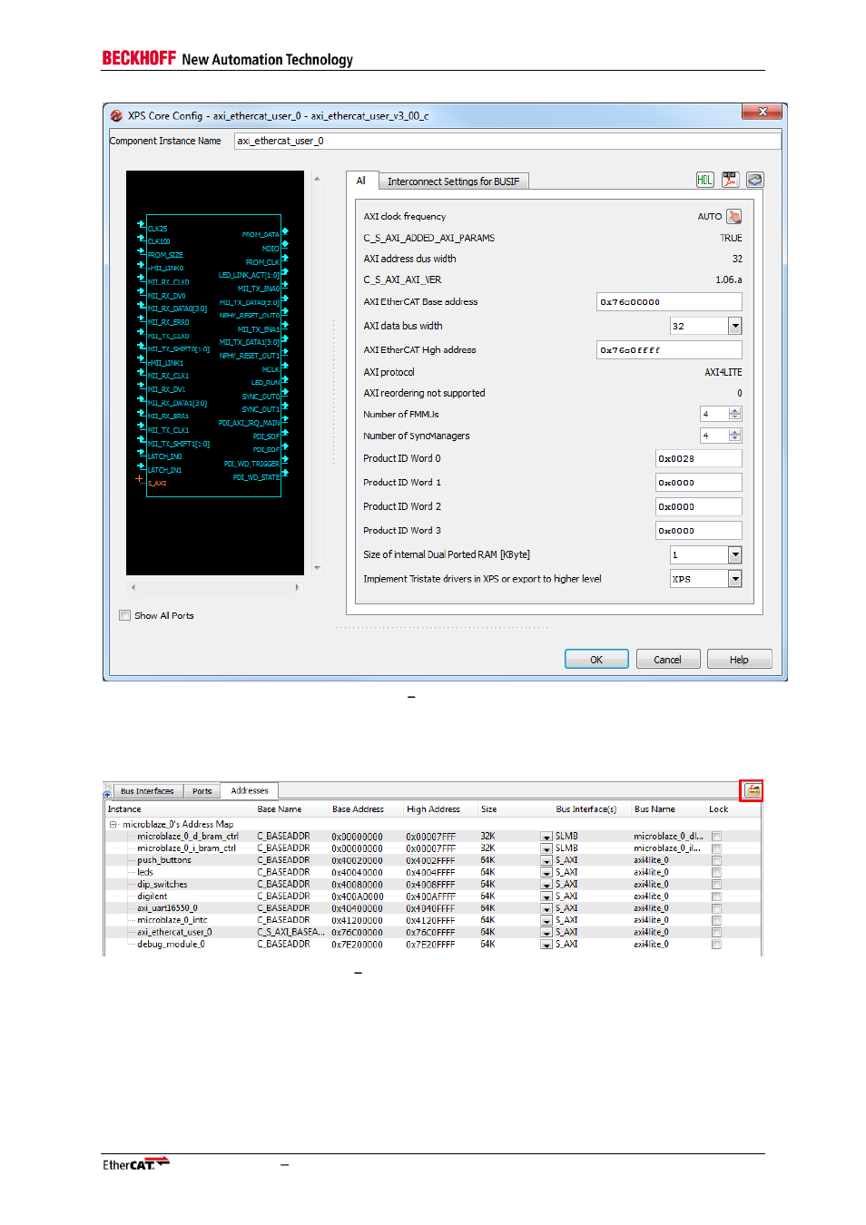Open bus interface dropdown for axi_ethercat_user_0
This screenshot has width=866, height=1225.
click(x=546, y=932)
